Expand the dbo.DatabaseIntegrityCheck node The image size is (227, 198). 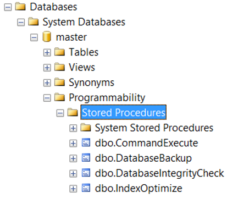73,173
